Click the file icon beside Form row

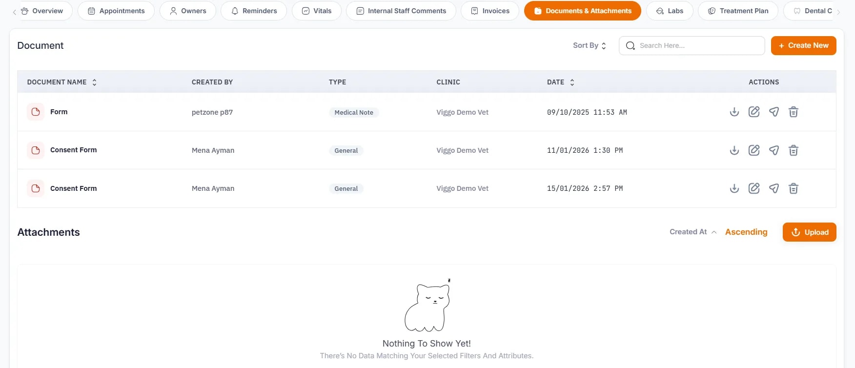[36, 112]
